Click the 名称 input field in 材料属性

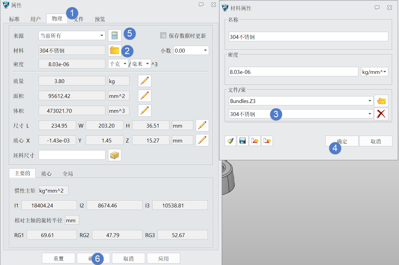(308, 37)
